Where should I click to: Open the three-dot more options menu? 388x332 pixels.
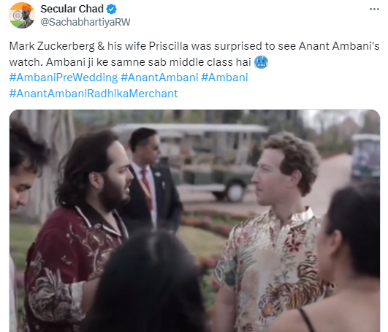click(374, 10)
